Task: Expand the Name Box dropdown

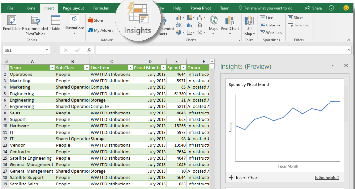Action: click(47, 50)
